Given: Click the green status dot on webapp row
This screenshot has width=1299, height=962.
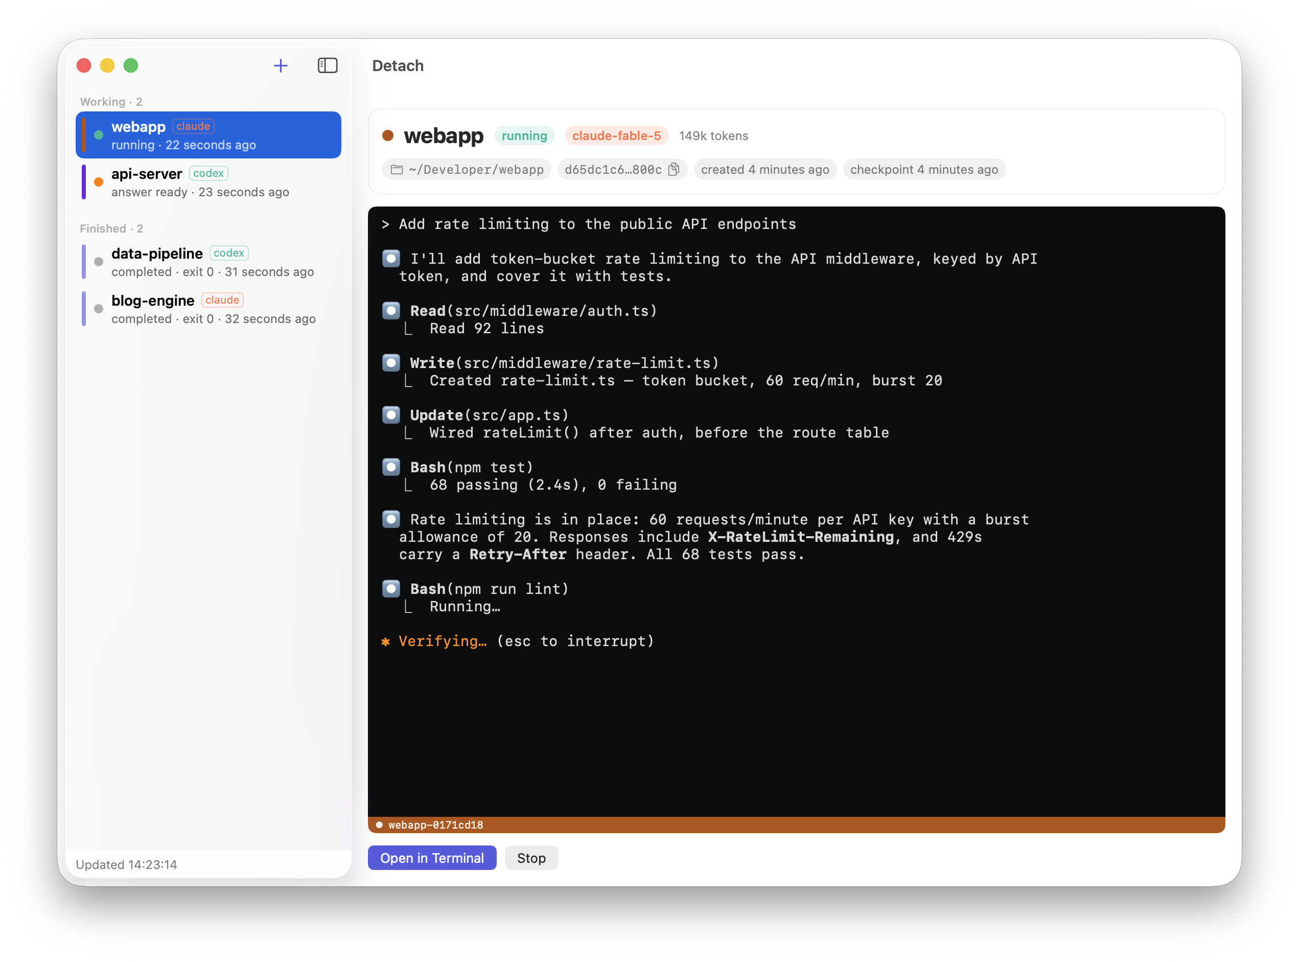Looking at the screenshot, I should click(x=99, y=135).
